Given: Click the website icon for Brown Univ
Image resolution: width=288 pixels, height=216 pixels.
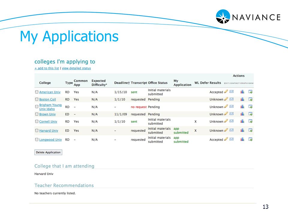Looking at the screenshot, I should click(250, 114).
